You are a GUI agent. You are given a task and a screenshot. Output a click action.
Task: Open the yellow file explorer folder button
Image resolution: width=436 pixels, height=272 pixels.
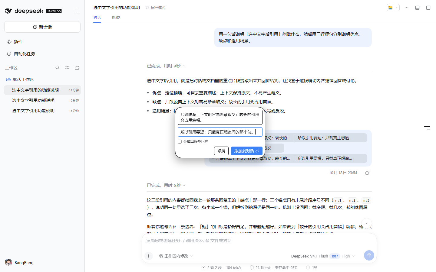[391, 8]
